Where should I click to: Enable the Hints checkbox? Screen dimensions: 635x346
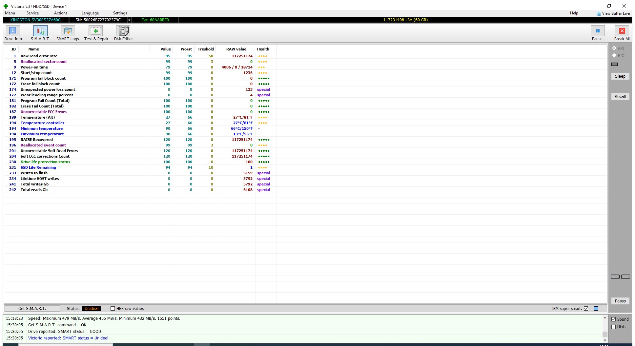click(x=613, y=327)
